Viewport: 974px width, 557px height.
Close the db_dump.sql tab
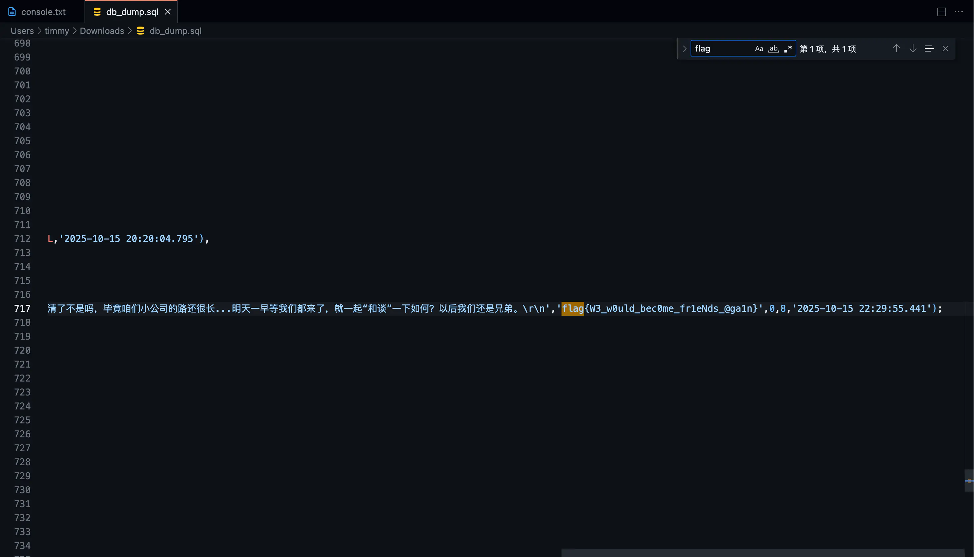pos(168,12)
